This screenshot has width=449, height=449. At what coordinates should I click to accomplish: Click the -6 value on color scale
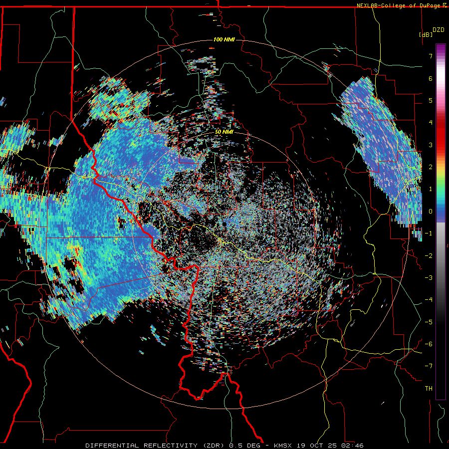429,344
